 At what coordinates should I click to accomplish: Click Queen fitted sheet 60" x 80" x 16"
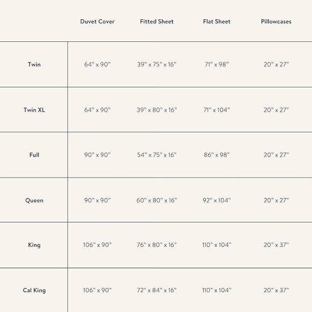pyautogui.click(x=157, y=200)
